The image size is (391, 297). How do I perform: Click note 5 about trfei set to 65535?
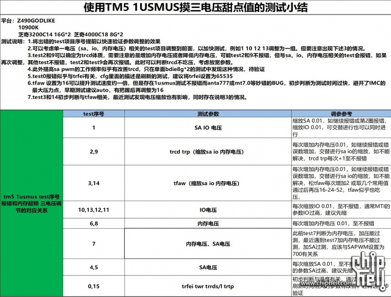click(130, 76)
